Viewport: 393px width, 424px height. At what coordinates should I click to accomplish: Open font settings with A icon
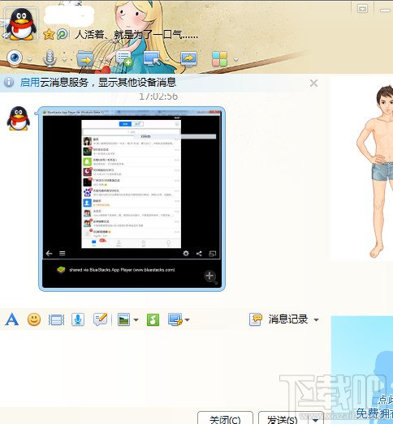[12, 319]
